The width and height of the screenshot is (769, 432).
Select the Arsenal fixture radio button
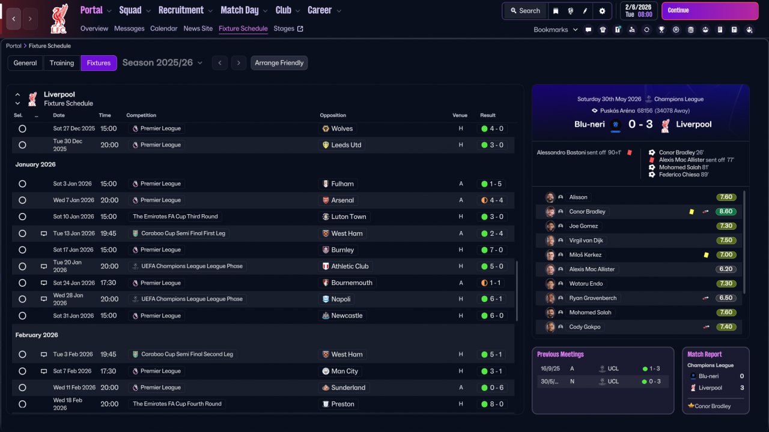pos(22,200)
